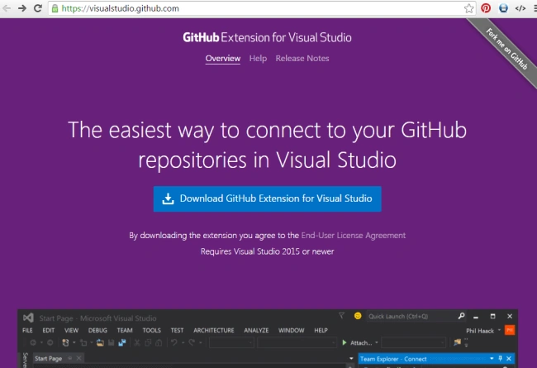537x368 pixels.
Task: Open the solution platforms combo box
Action: coord(297,342)
